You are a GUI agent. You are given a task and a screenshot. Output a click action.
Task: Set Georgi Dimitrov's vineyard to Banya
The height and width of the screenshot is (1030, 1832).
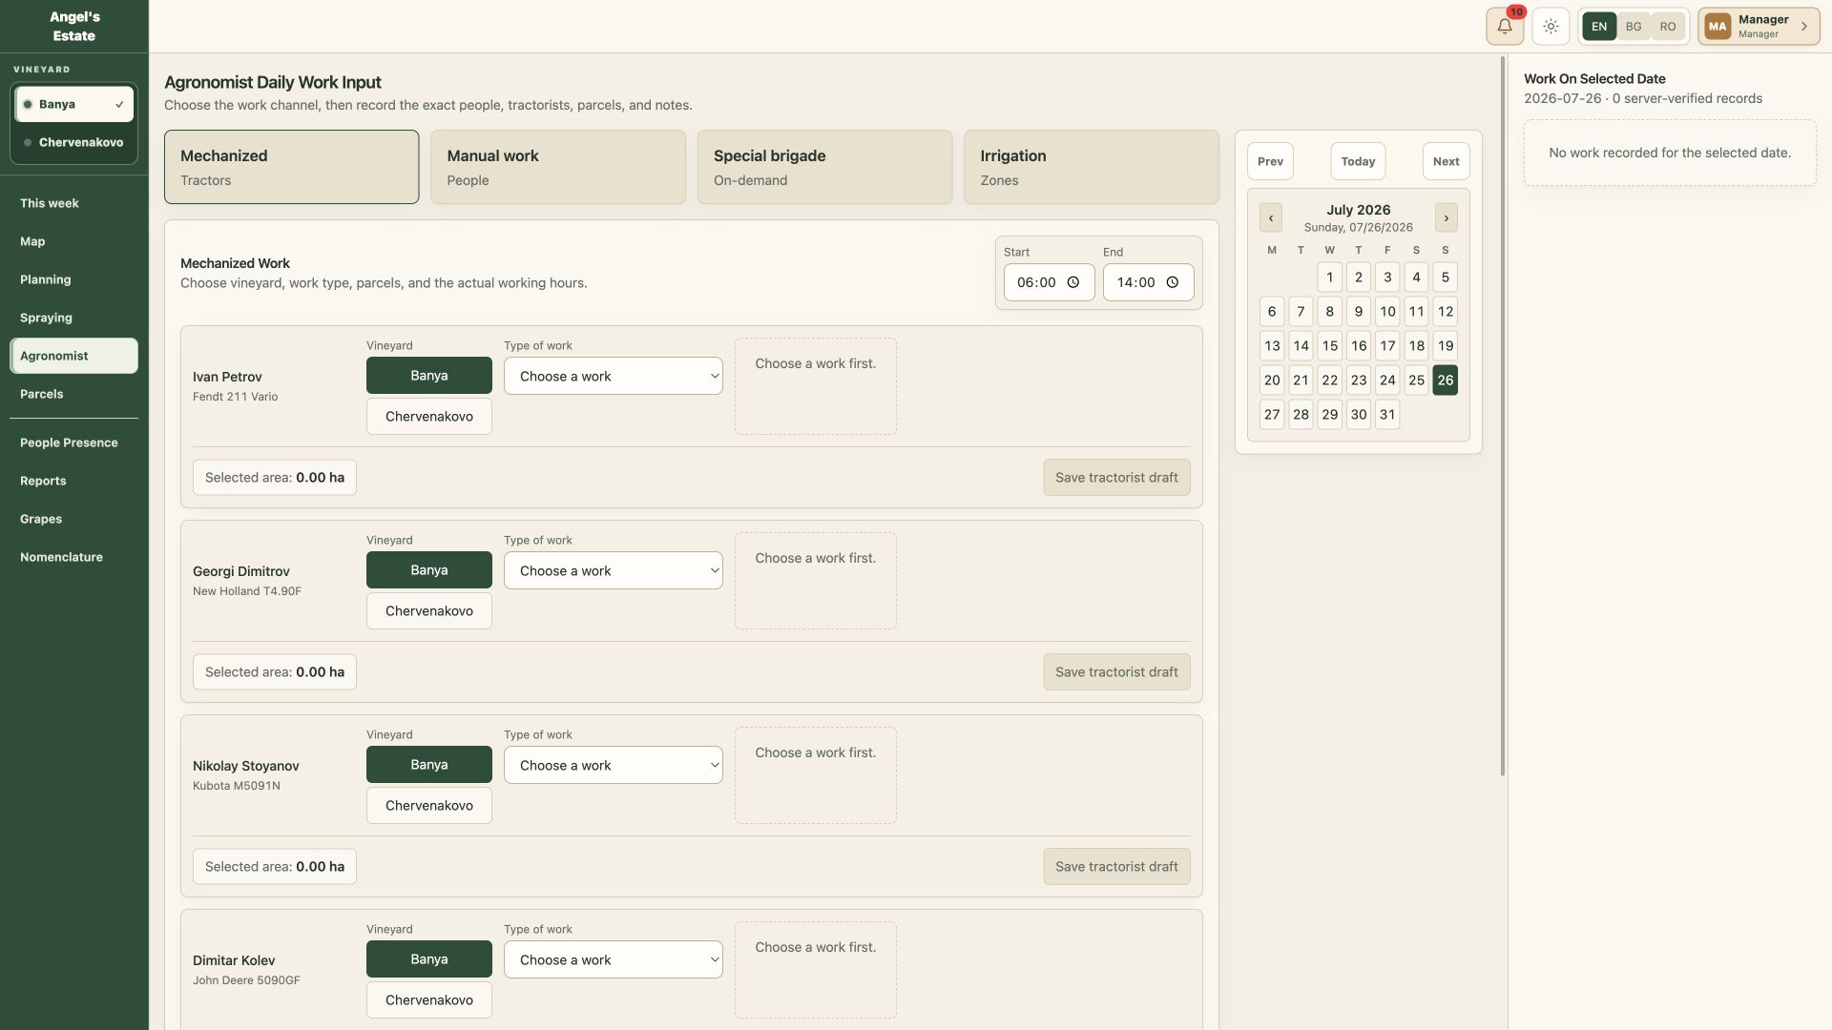429,570
